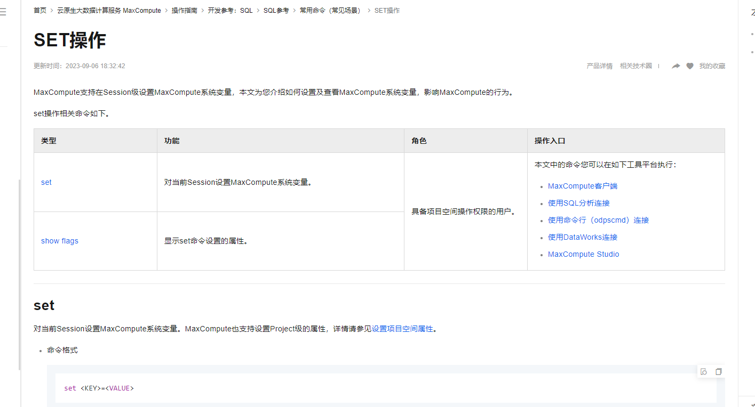Open SQL参考 breadcrumb link

[x=276, y=11]
